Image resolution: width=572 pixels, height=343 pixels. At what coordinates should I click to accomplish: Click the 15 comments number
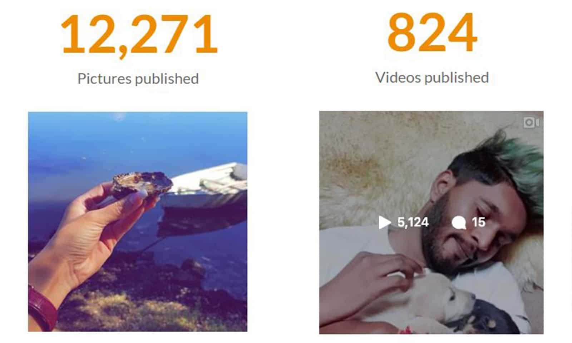[478, 222]
